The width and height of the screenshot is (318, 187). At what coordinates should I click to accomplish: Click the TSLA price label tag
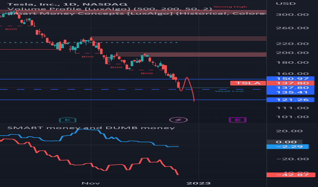point(248,83)
